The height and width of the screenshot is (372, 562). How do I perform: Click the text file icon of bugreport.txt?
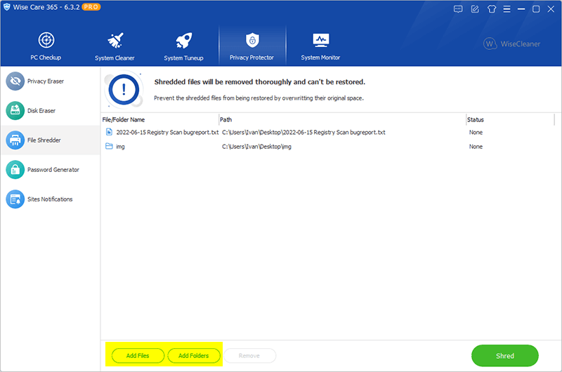109,132
